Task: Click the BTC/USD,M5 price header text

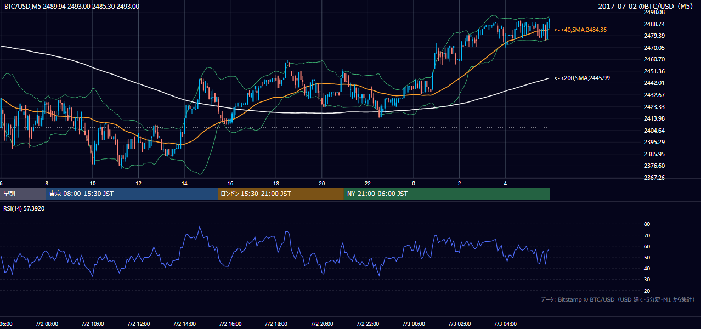Action: coord(72,7)
